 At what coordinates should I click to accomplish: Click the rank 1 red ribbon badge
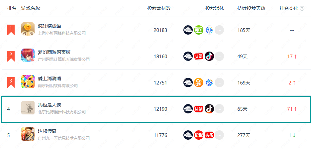pos(11,29)
